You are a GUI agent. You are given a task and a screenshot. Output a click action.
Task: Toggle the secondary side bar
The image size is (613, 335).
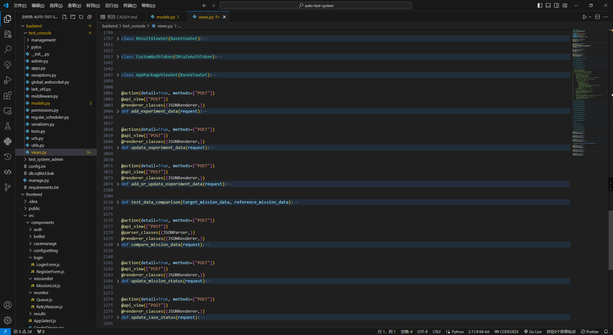point(556,5)
